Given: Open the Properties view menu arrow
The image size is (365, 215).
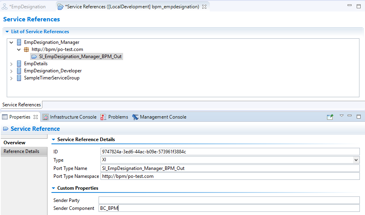Looking at the screenshot, I should point(341,116).
